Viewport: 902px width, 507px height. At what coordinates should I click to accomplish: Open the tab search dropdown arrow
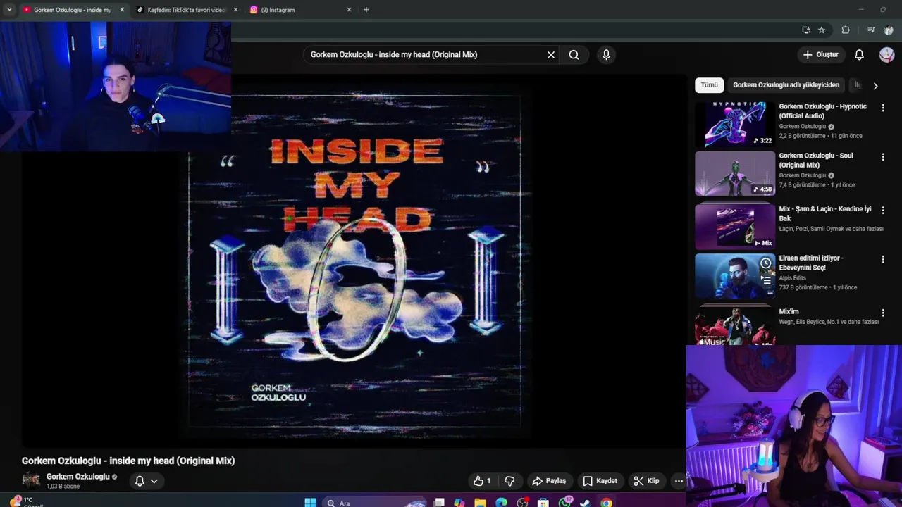point(9,10)
